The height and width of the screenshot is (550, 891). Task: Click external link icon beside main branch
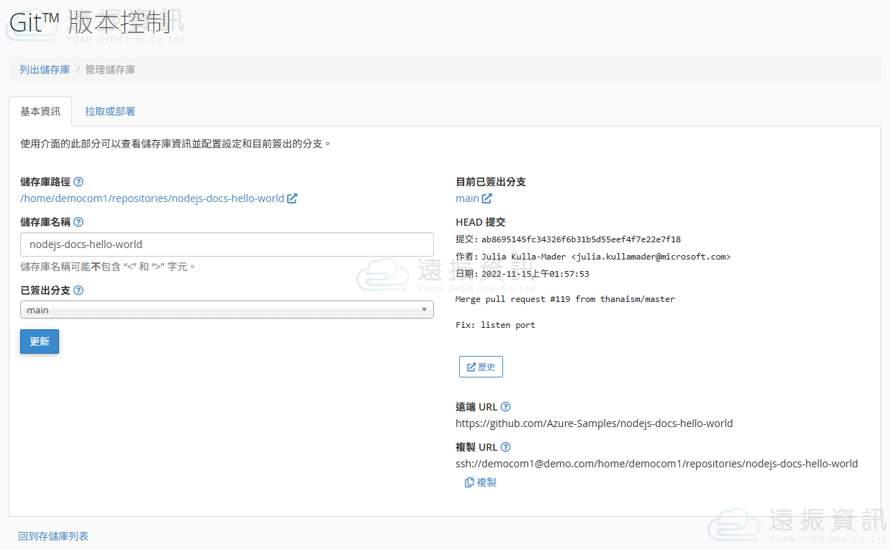tap(487, 198)
